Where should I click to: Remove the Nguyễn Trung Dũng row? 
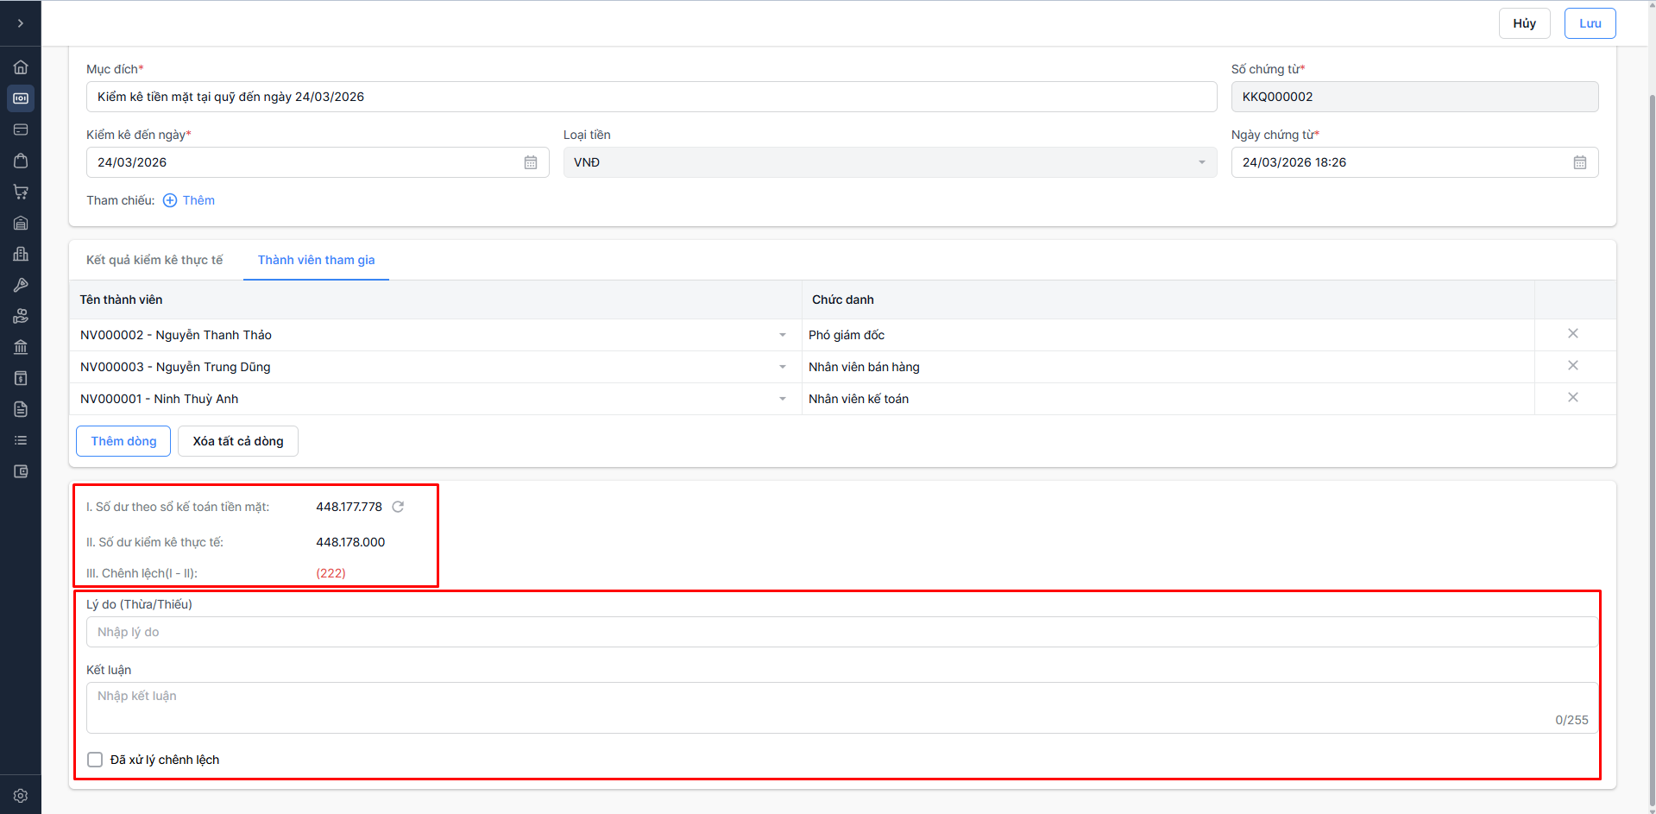coord(1573,365)
